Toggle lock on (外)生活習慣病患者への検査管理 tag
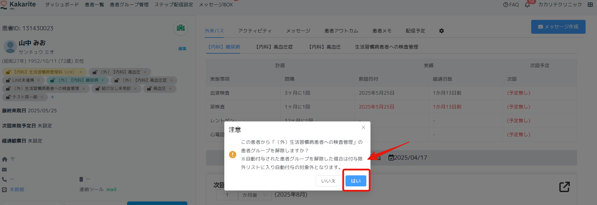The width and height of the screenshot is (597, 205). click(x=9, y=89)
